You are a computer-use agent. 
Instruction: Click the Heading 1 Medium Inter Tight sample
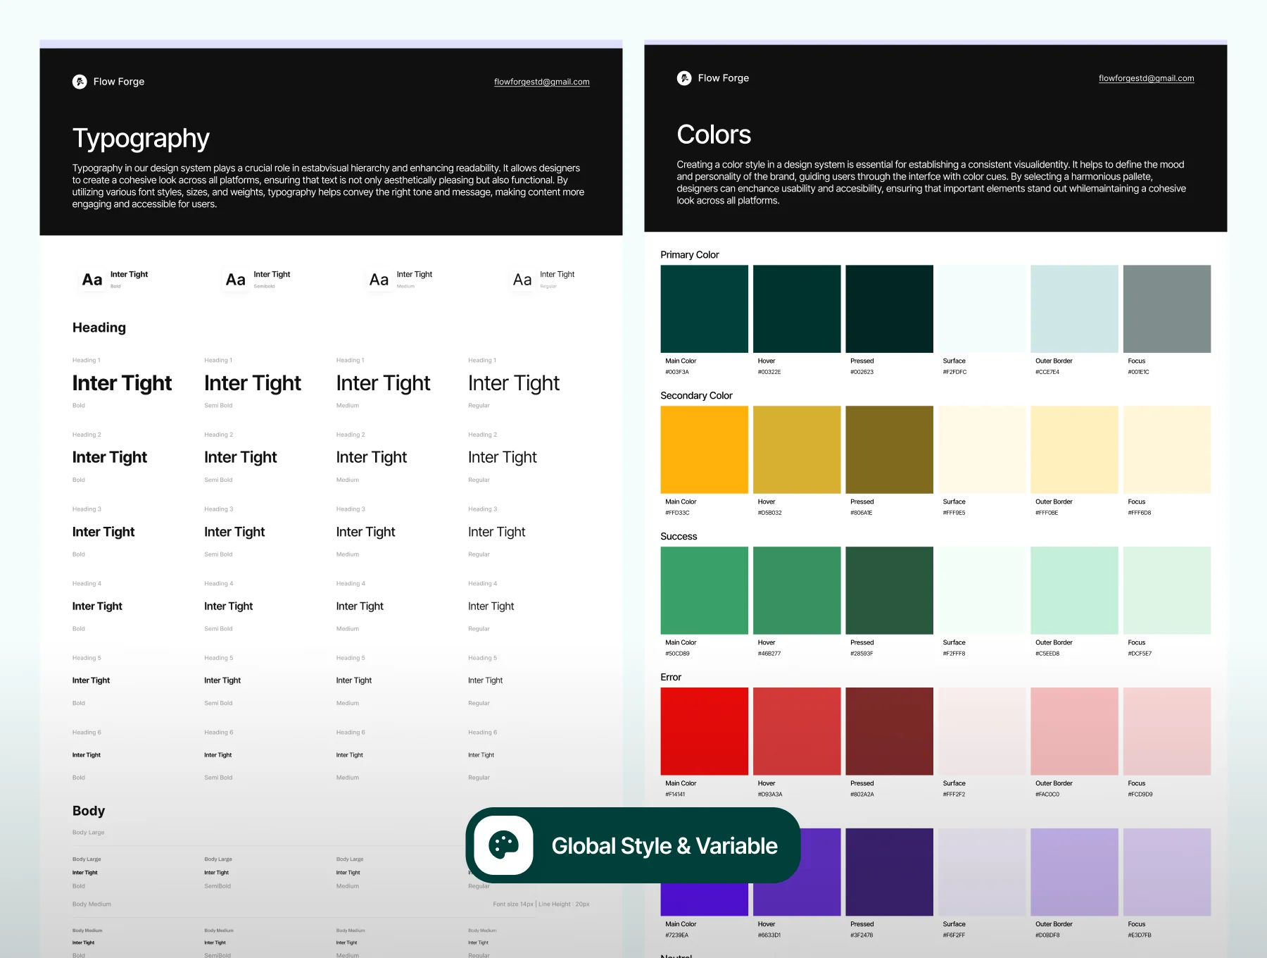coord(384,383)
